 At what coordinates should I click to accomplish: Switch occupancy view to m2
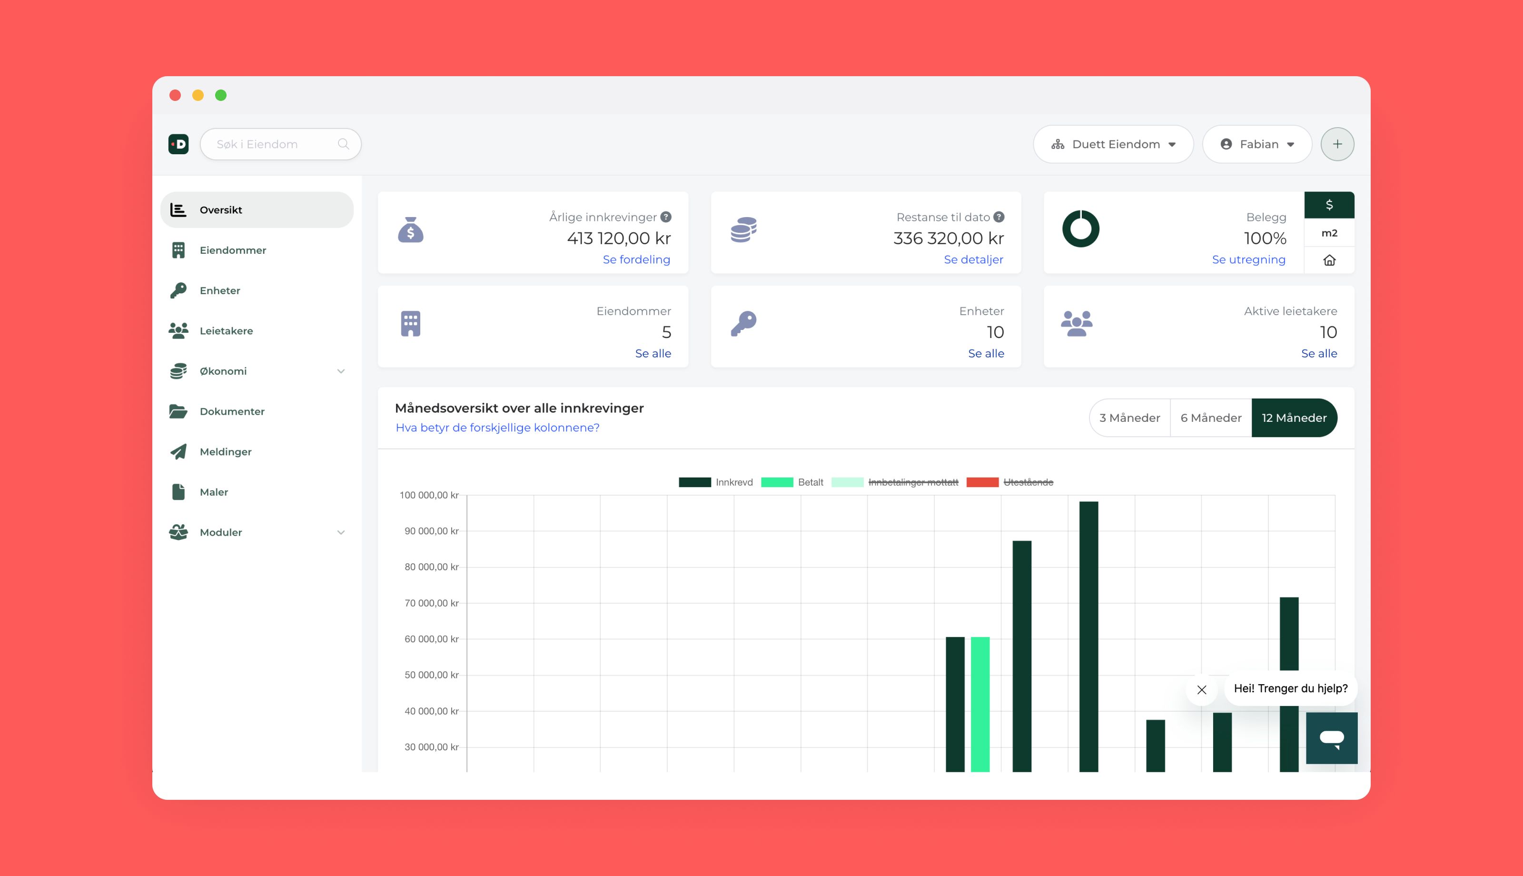[1329, 233]
